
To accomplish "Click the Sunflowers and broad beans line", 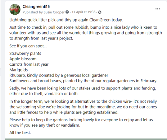I will tap(83, 81).
